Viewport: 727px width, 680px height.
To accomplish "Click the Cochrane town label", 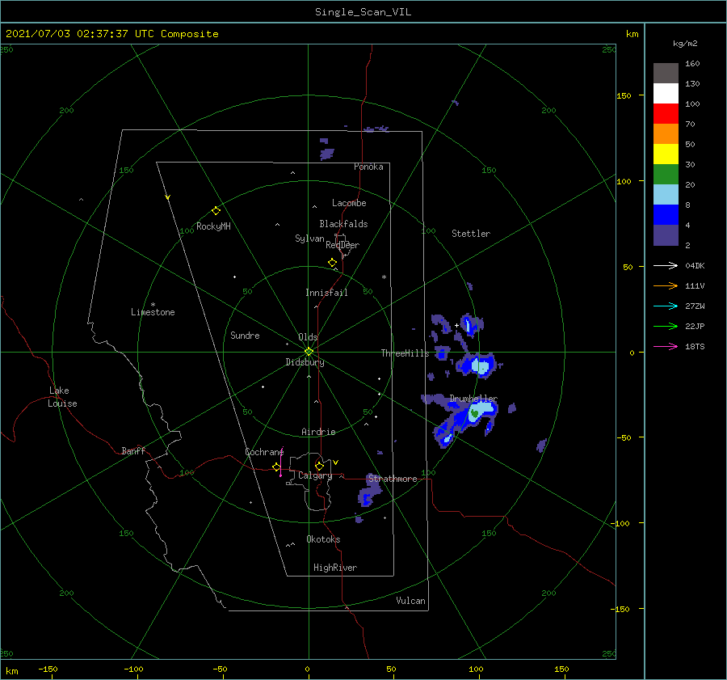I will click(x=264, y=452).
